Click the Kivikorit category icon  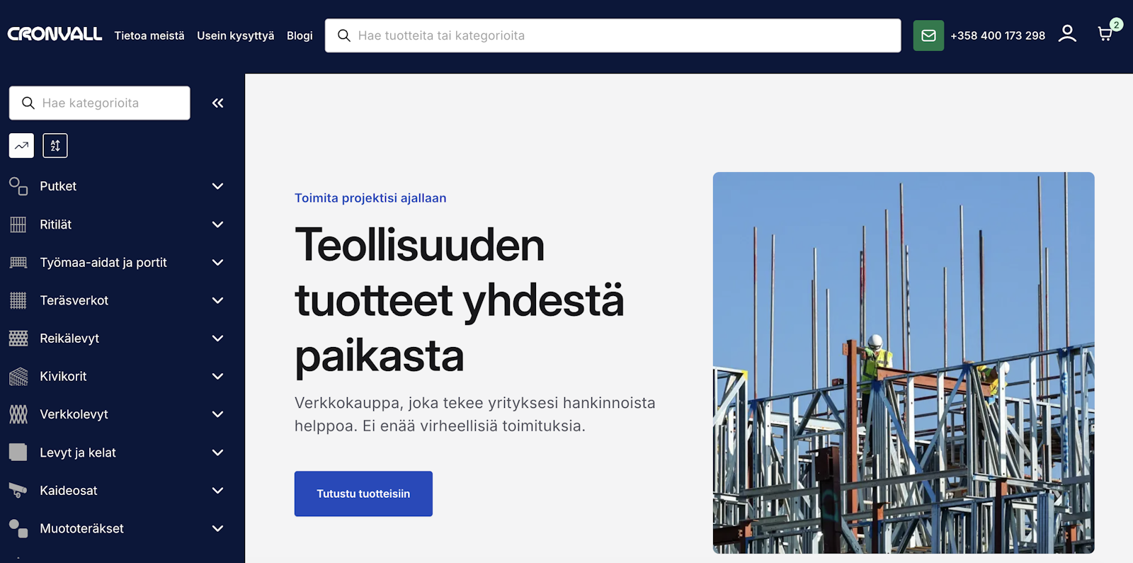(18, 377)
